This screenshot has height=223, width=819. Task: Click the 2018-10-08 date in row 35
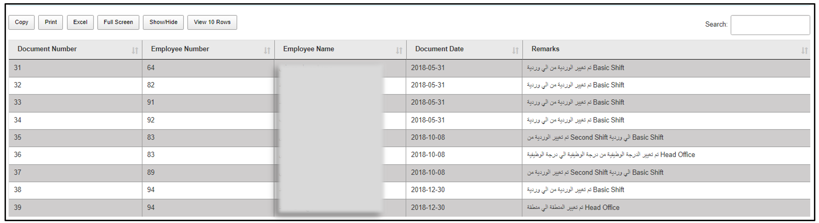point(428,138)
